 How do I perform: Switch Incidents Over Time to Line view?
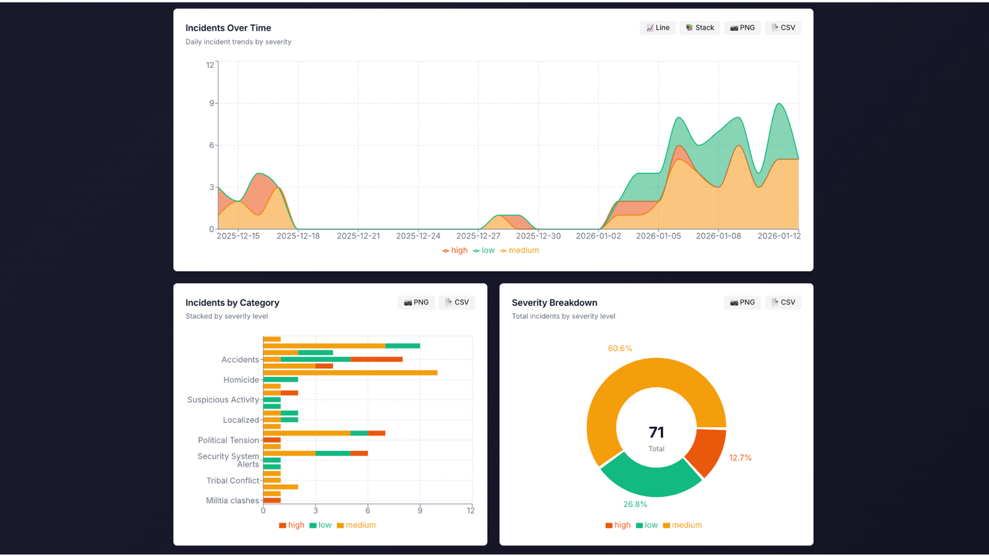(x=657, y=27)
